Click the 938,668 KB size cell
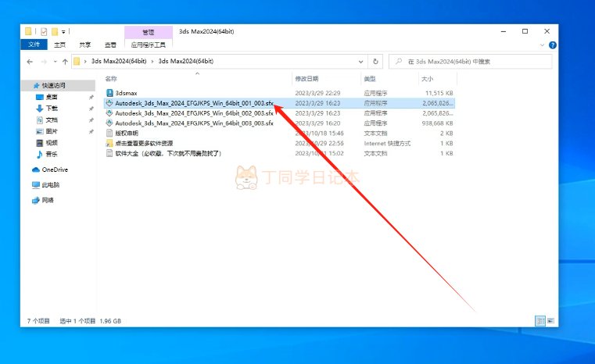The image size is (595, 364). [x=438, y=123]
